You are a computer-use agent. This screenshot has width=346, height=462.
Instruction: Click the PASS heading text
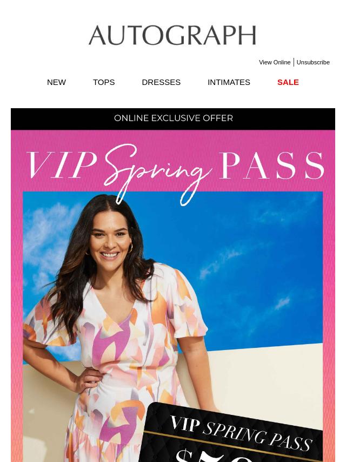(x=271, y=166)
